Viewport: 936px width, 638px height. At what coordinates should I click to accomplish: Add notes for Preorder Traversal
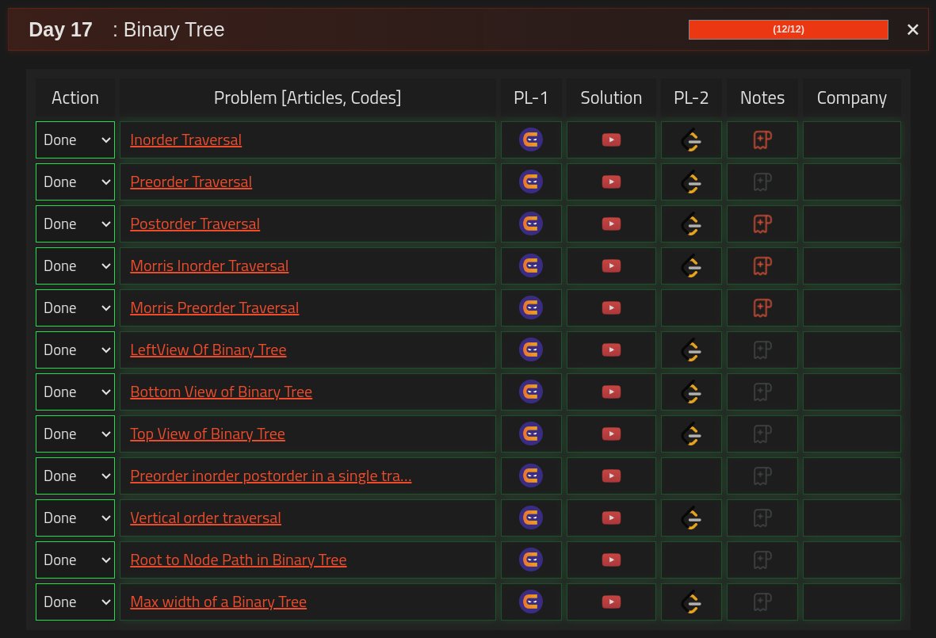[762, 182]
